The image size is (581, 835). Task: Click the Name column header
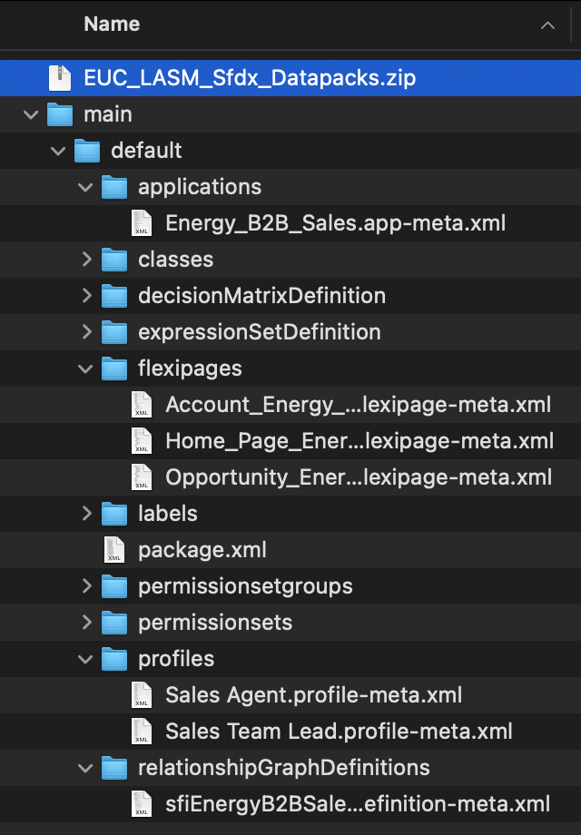click(111, 25)
